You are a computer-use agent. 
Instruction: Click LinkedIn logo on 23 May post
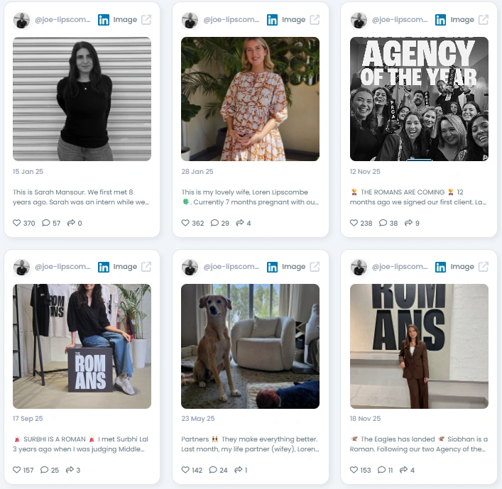272,267
